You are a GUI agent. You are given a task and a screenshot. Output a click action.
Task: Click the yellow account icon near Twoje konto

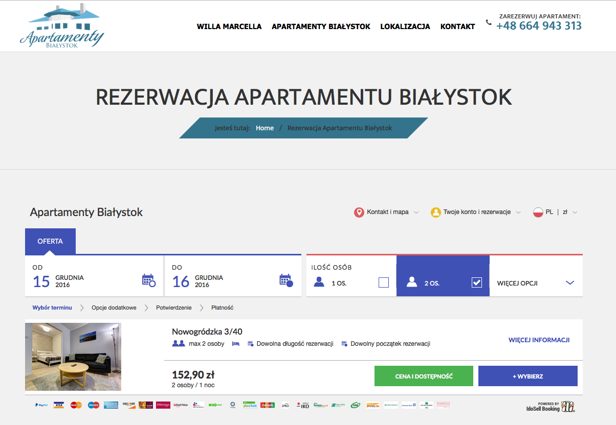pyautogui.click(x=435, y=211)
